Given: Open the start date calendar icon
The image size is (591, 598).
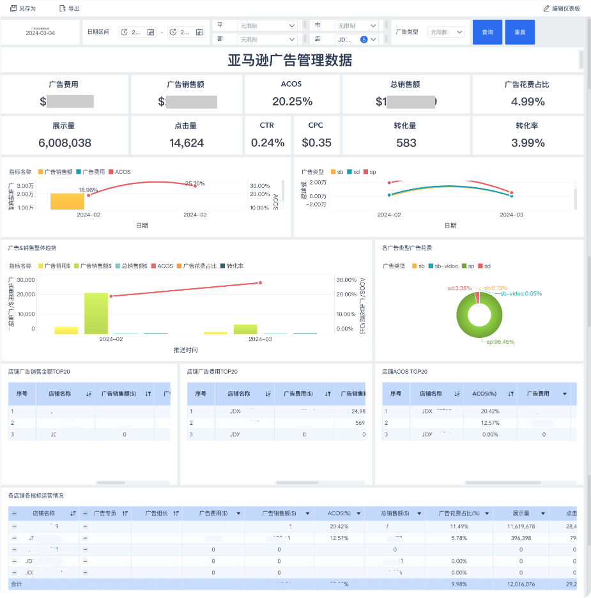Looking at the screenshot, I should pos(151,32).
